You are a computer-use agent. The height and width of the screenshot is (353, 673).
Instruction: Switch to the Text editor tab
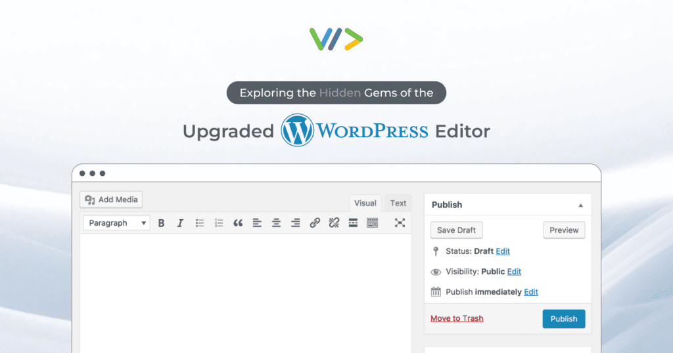pos(398,203)
